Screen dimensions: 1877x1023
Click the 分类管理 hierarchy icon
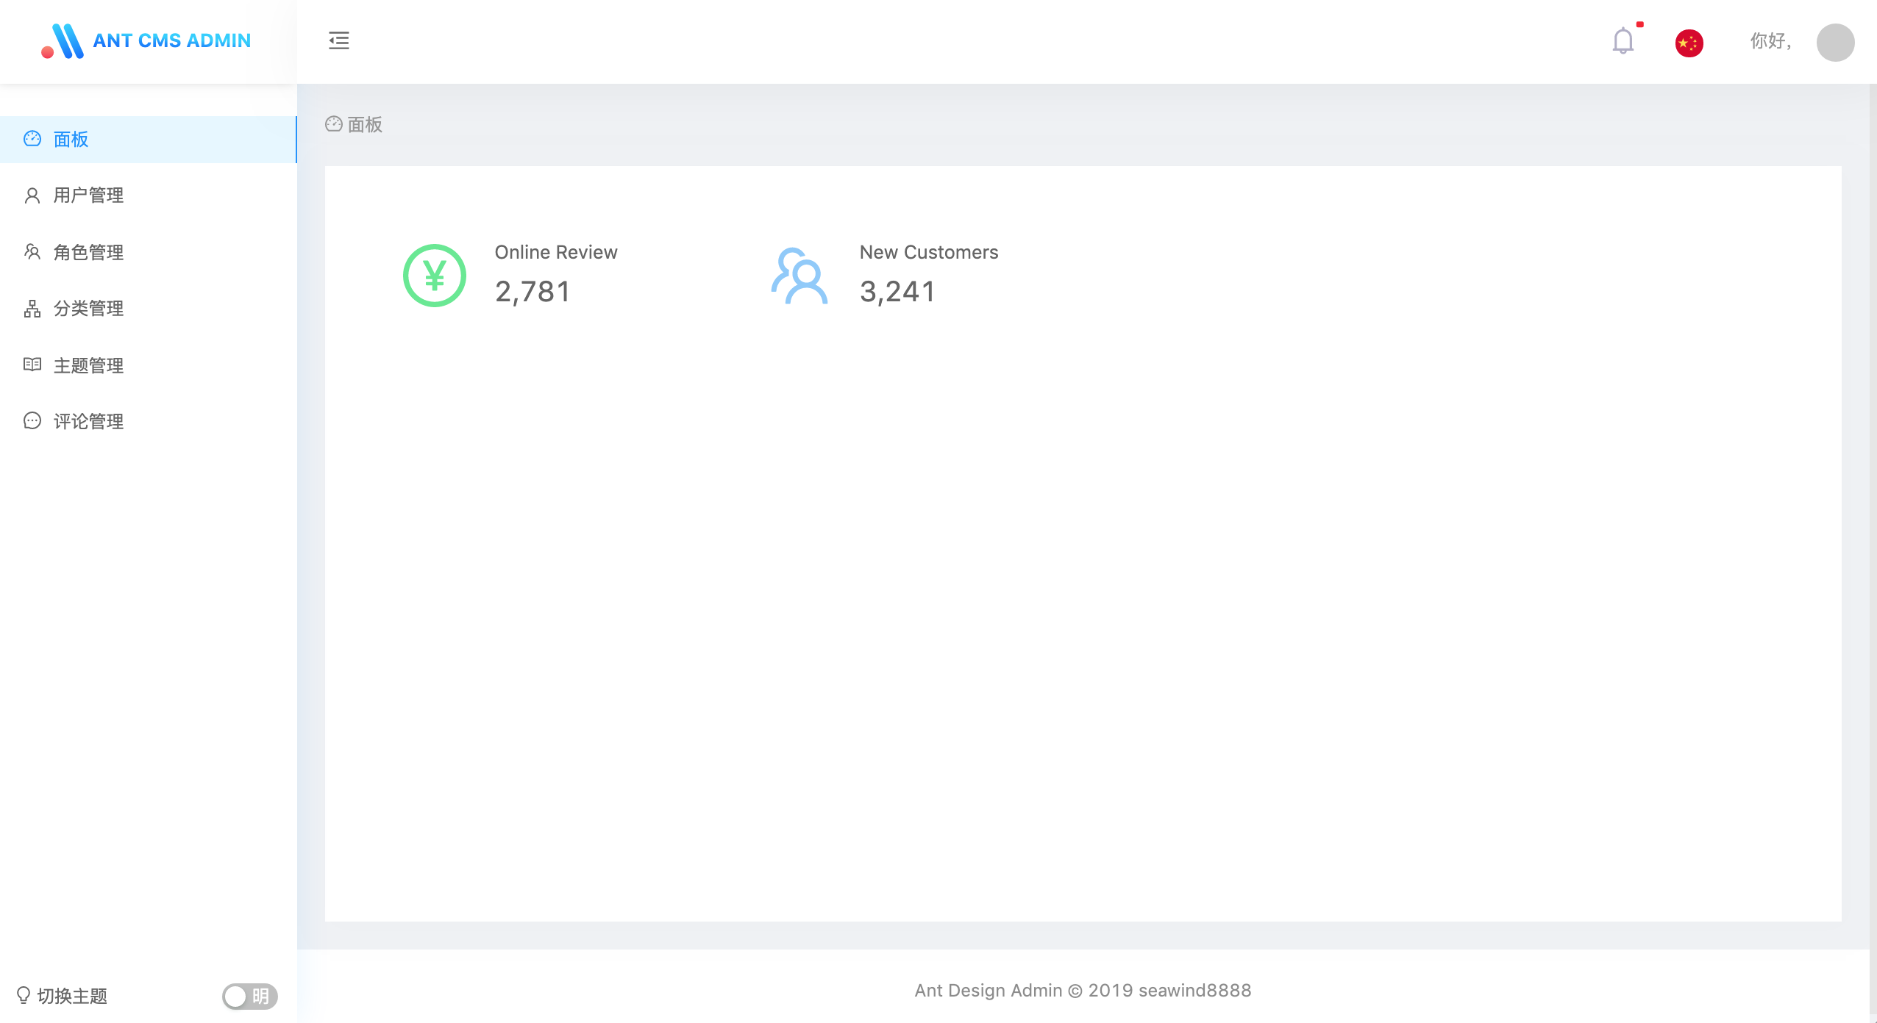pyautogui.click(x=32, y=309)
